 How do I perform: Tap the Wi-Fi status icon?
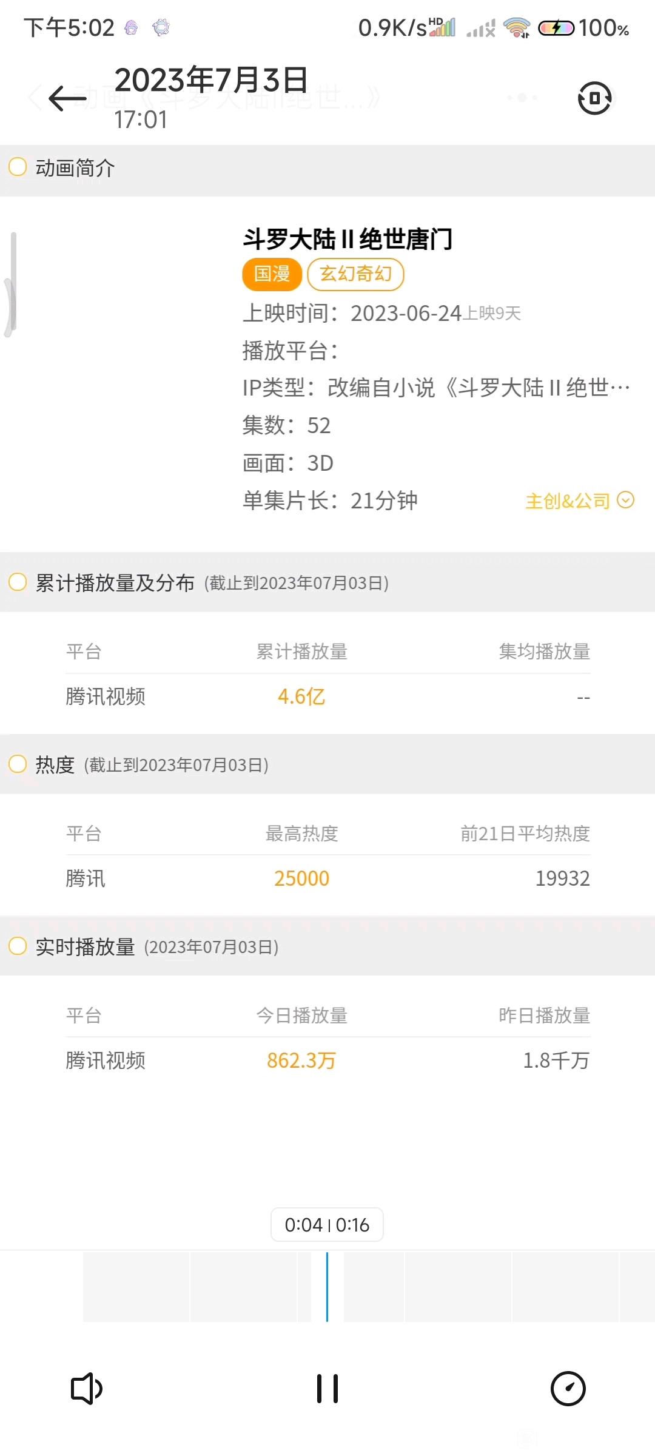click(x=517, y=28)
